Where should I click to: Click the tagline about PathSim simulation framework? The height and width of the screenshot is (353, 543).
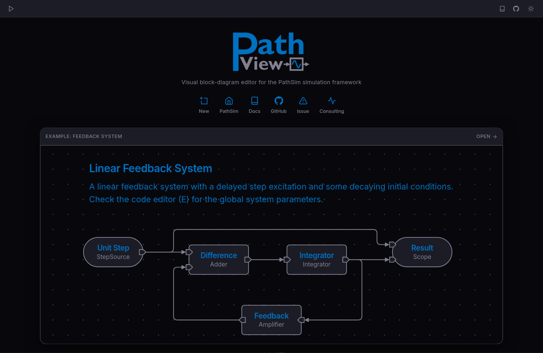point(271,82)
